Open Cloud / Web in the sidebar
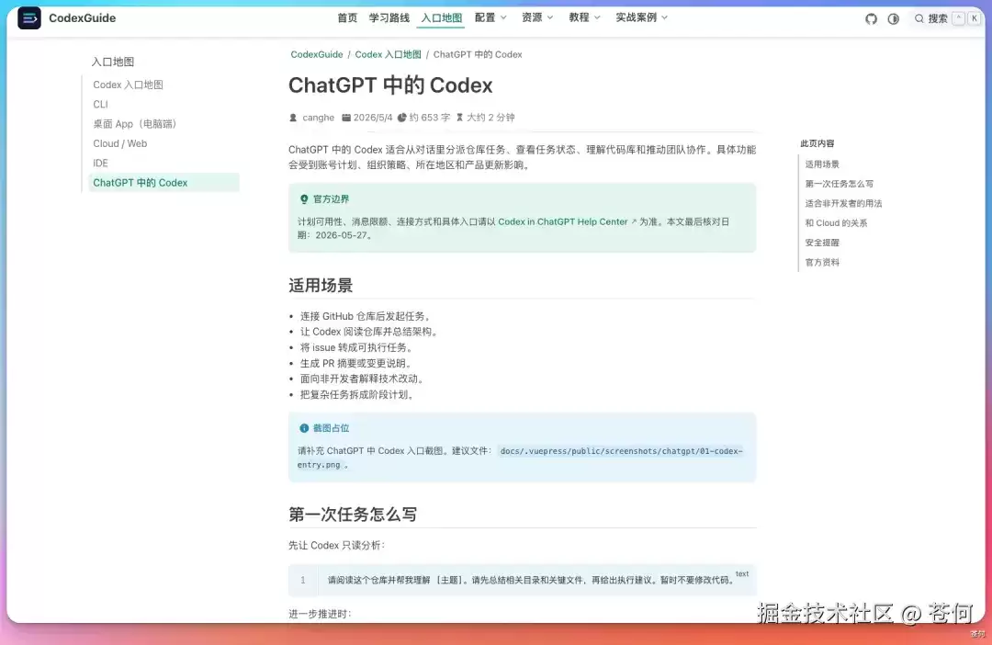Image resolution: width=992 pixels, height=645 pixels. click(120, 143)
